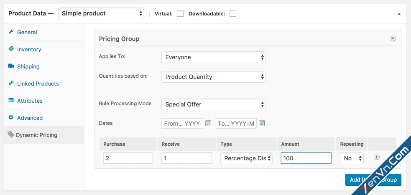This screenshot has width=411, height=195.
Task: Click the Purchase quantity field showing 2
Action: (128, 158)
